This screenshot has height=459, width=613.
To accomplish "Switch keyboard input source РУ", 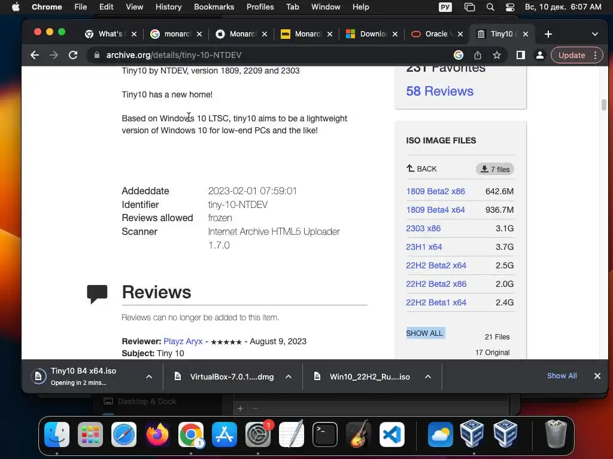I will pyautogui.click(x=445, y=7).
